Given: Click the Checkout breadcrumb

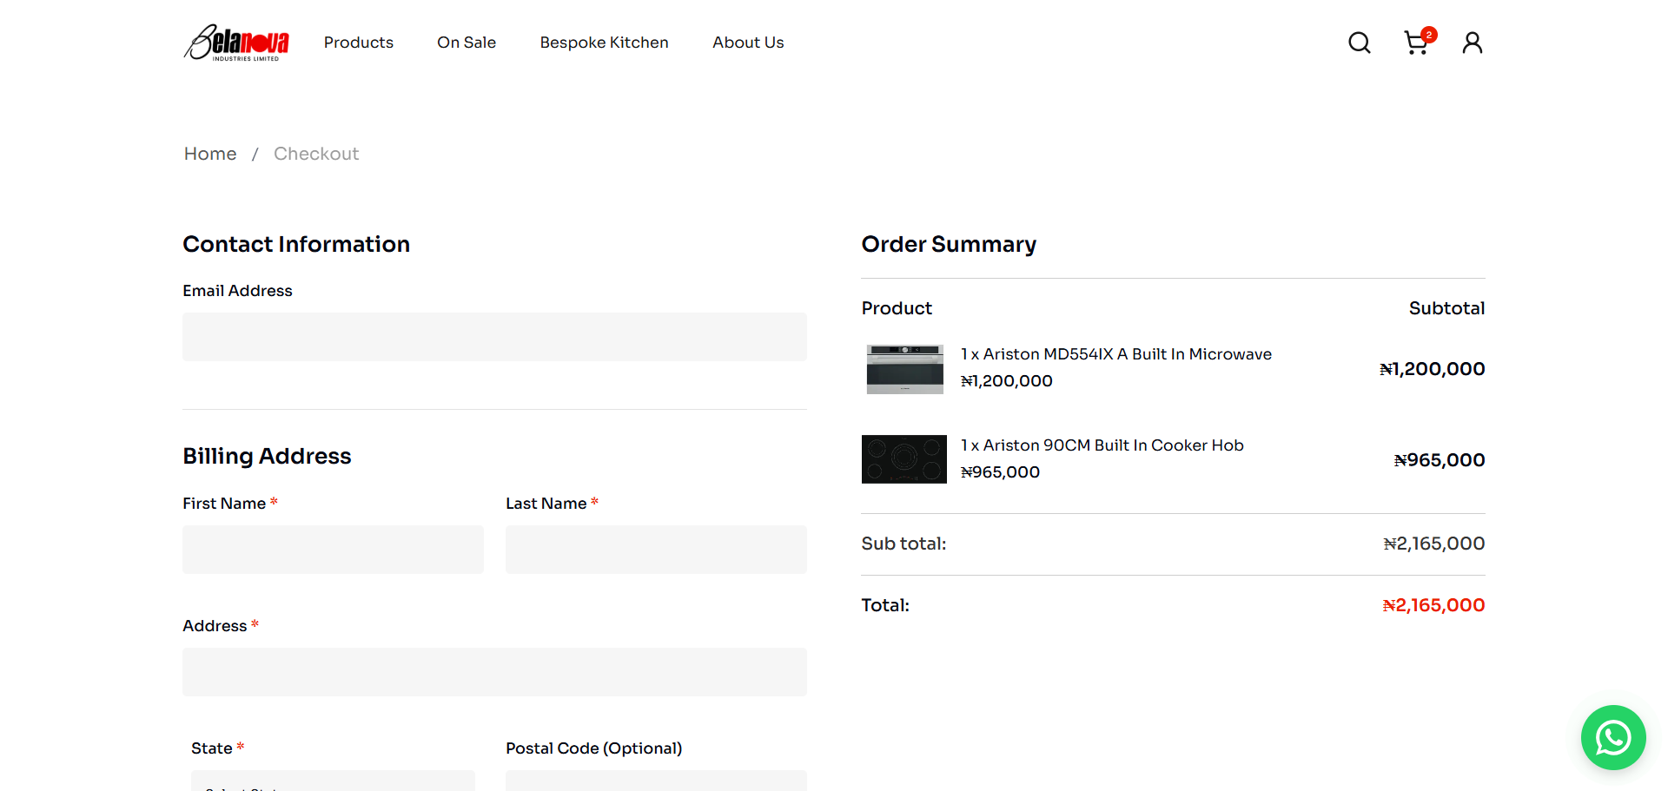Looking at the screenshot, I should click(x=316, y=154).
